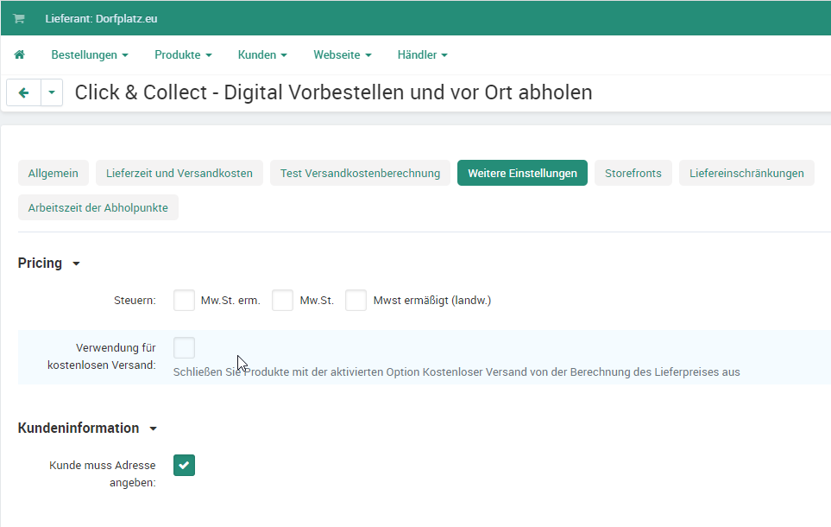Open the Kunden menu
Screen dimensions: 831x527
(x=262, y=54)
